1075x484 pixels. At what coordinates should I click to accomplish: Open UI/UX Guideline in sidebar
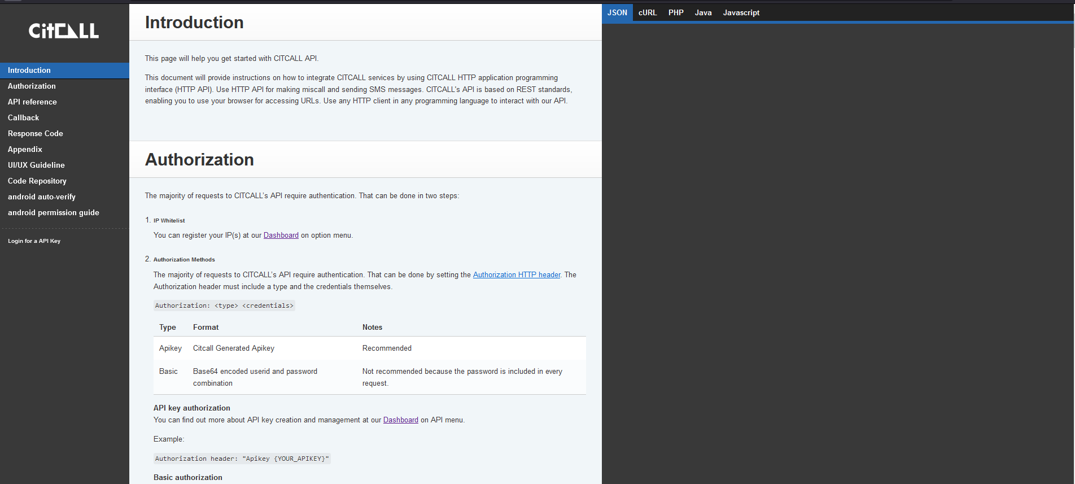(x=64, y=165)
